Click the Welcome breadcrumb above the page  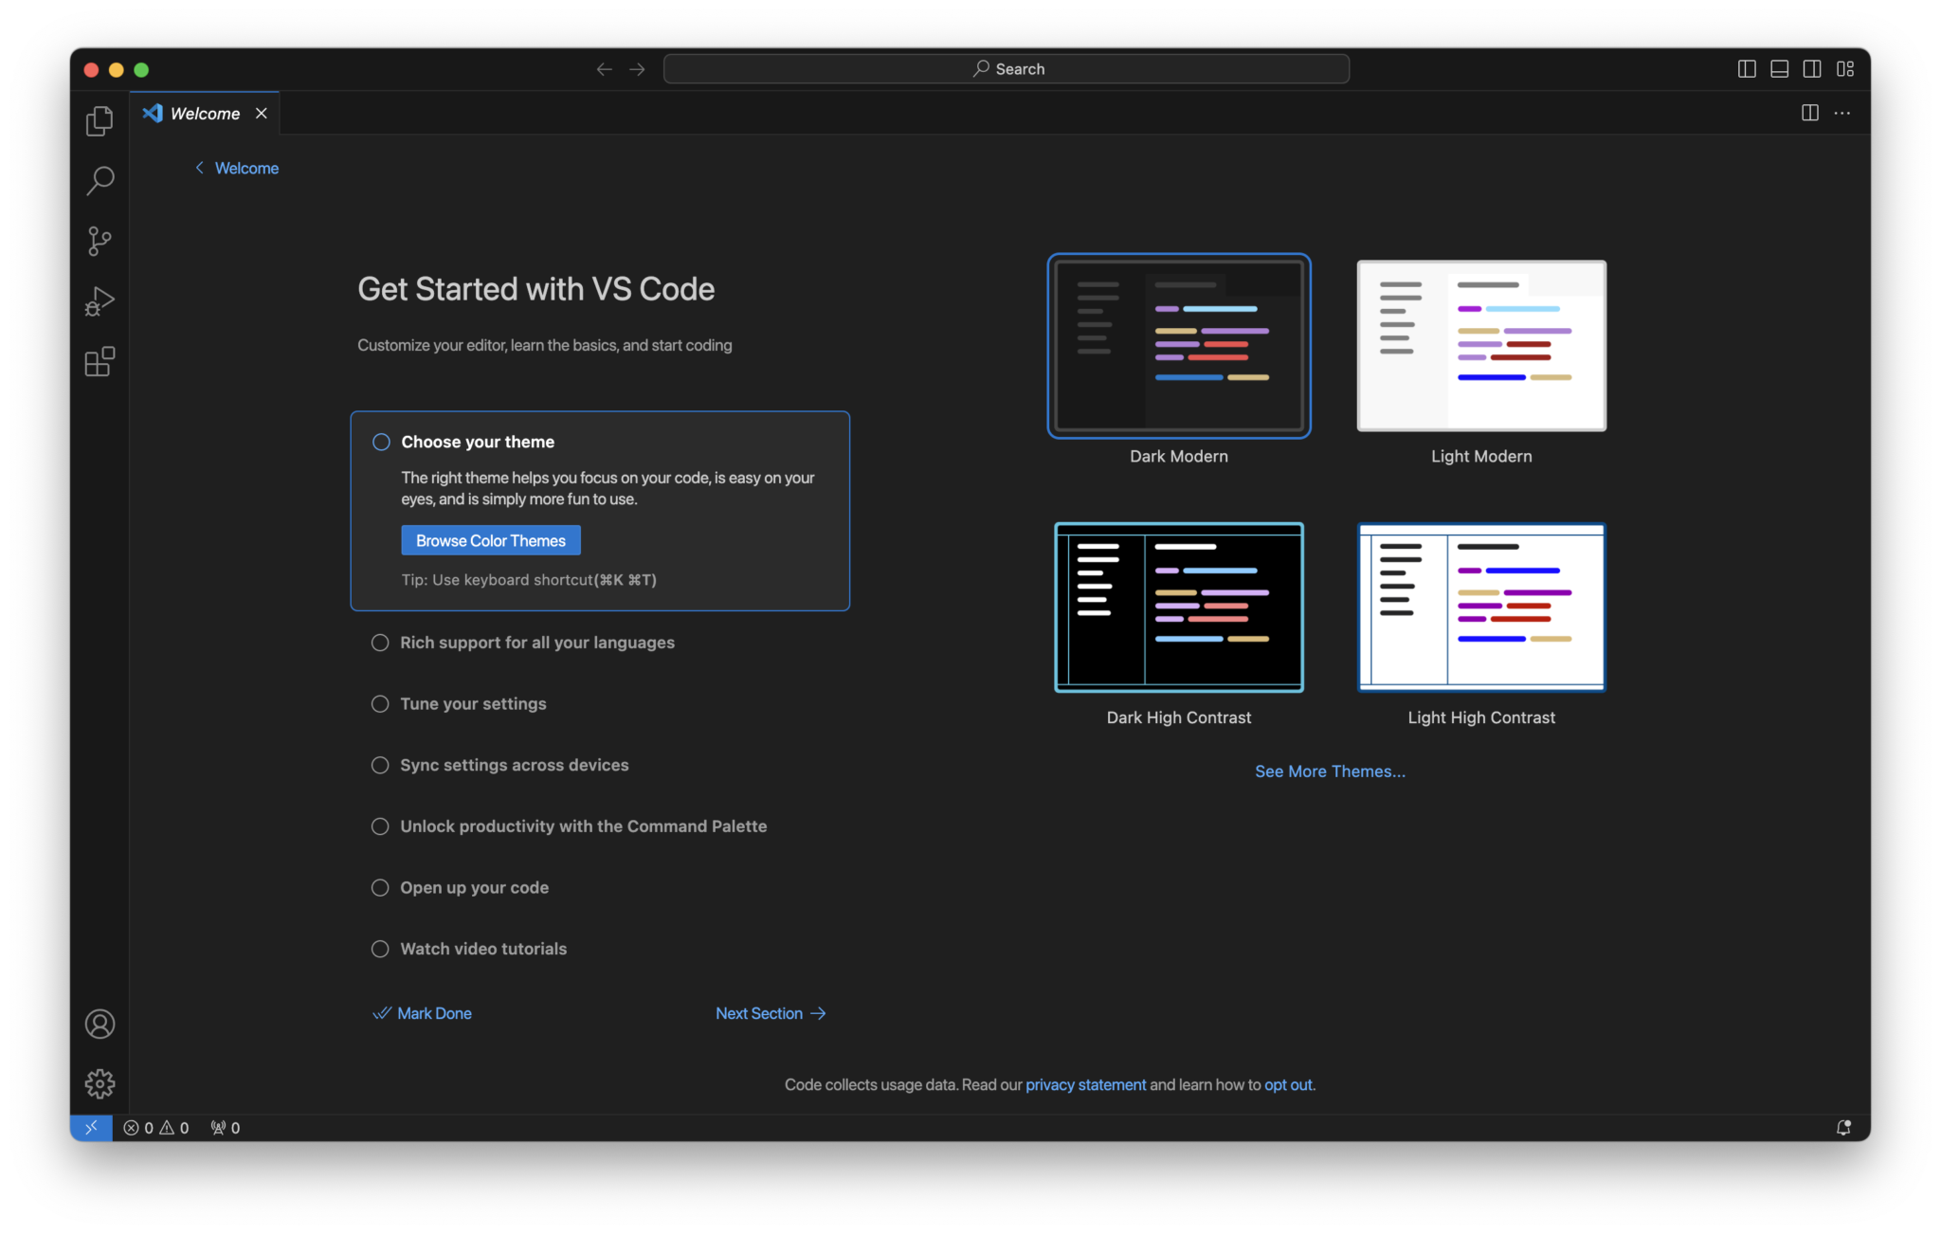[x=246, y=168]
